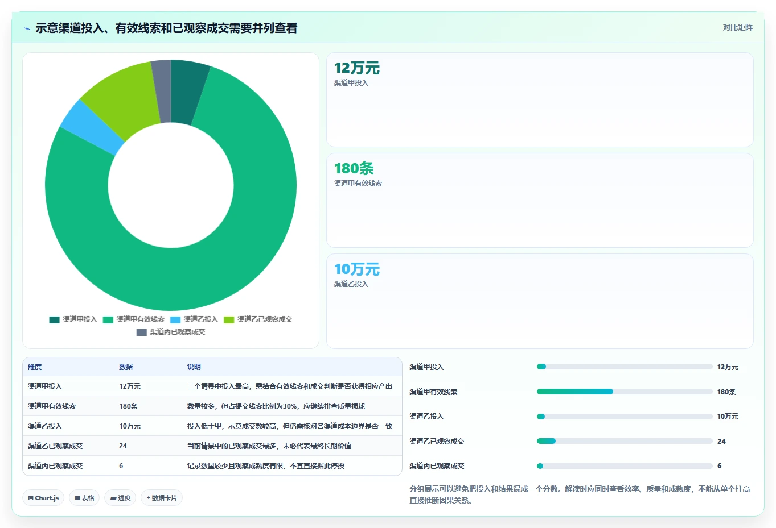
Task: Click the dashboard title 示意渠道投入
Action: pos(166,28)
